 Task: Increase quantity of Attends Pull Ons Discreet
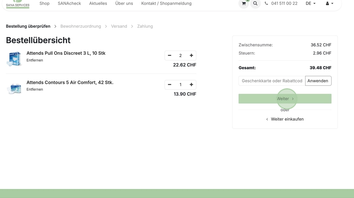pos(191,55)
